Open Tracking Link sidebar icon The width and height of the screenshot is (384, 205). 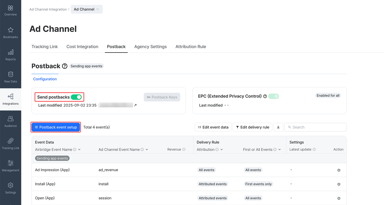pyautogui.click(x=10, y=141)
